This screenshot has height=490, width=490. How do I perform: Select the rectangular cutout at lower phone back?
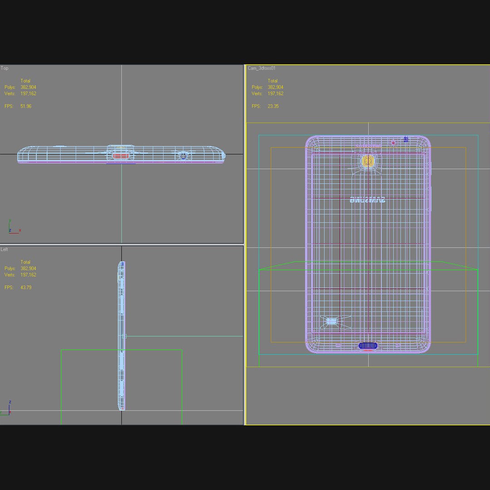(x=332, y=321)
